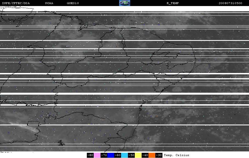
Task: Click the R_TEMP product label
Action: click(x=173, y=3)
